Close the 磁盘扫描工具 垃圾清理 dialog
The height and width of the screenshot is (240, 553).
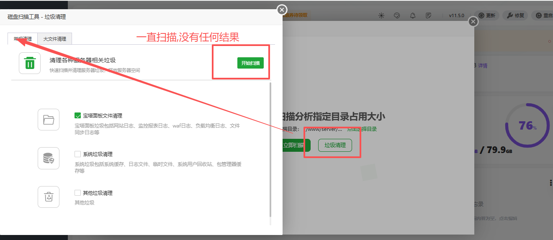tap(282, 10)
